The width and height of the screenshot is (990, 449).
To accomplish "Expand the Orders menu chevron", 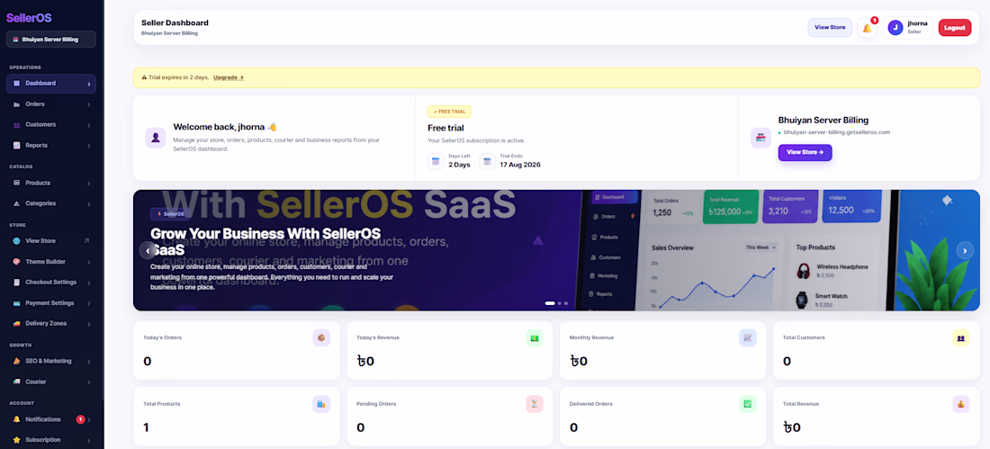I will [88, 104].
